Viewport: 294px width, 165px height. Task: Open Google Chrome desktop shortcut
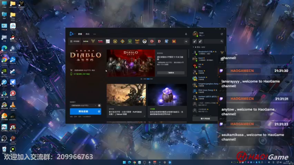pyautogui.click(x=4, y=61)
